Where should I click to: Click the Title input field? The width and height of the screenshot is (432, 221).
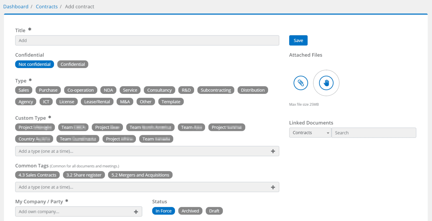[x=147, y=40]
